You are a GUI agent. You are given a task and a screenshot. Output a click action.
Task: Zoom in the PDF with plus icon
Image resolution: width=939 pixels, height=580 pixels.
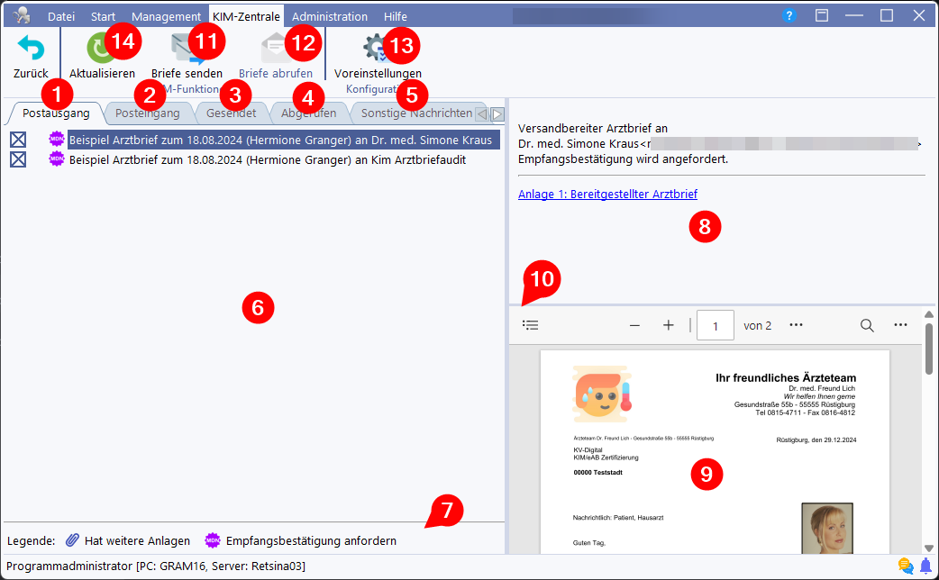click(668, 325)
